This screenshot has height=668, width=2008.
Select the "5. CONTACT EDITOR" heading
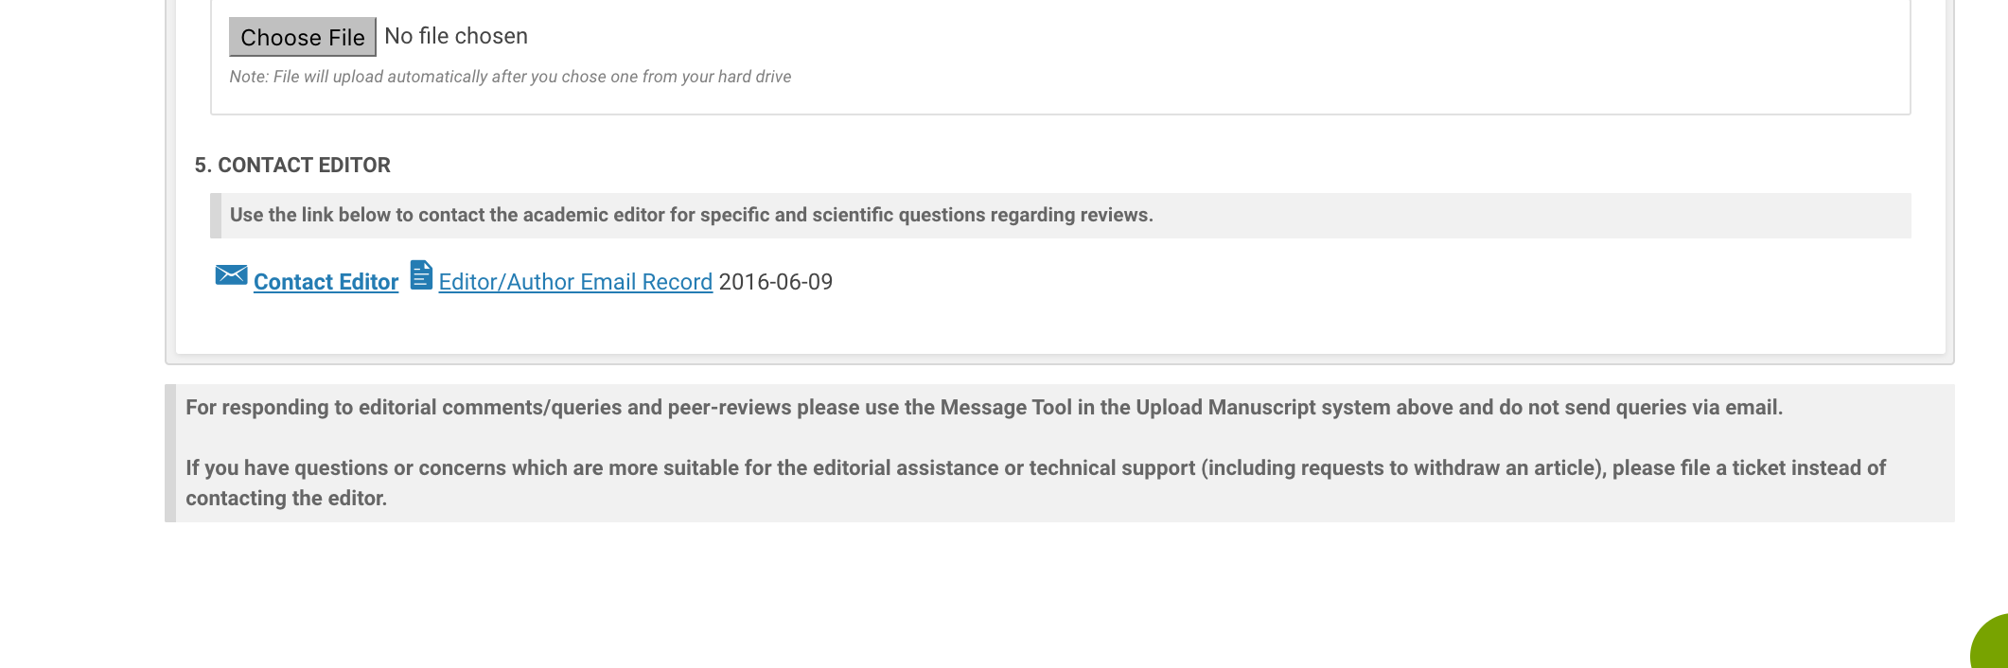pos(292,166)
